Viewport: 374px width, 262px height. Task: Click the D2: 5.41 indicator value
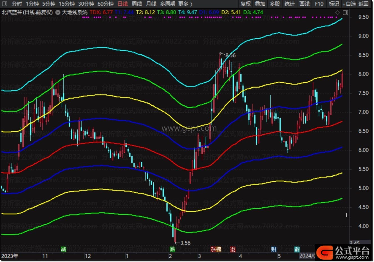231,12
